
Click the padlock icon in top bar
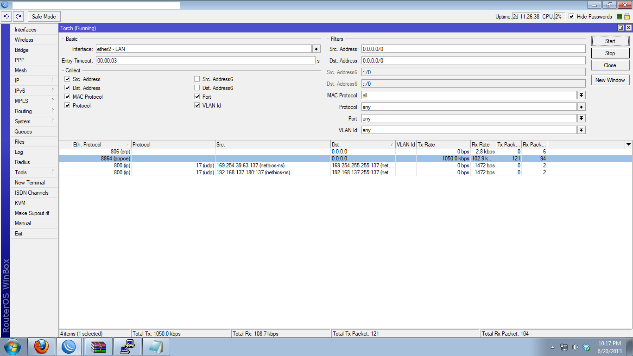(627, 17)
